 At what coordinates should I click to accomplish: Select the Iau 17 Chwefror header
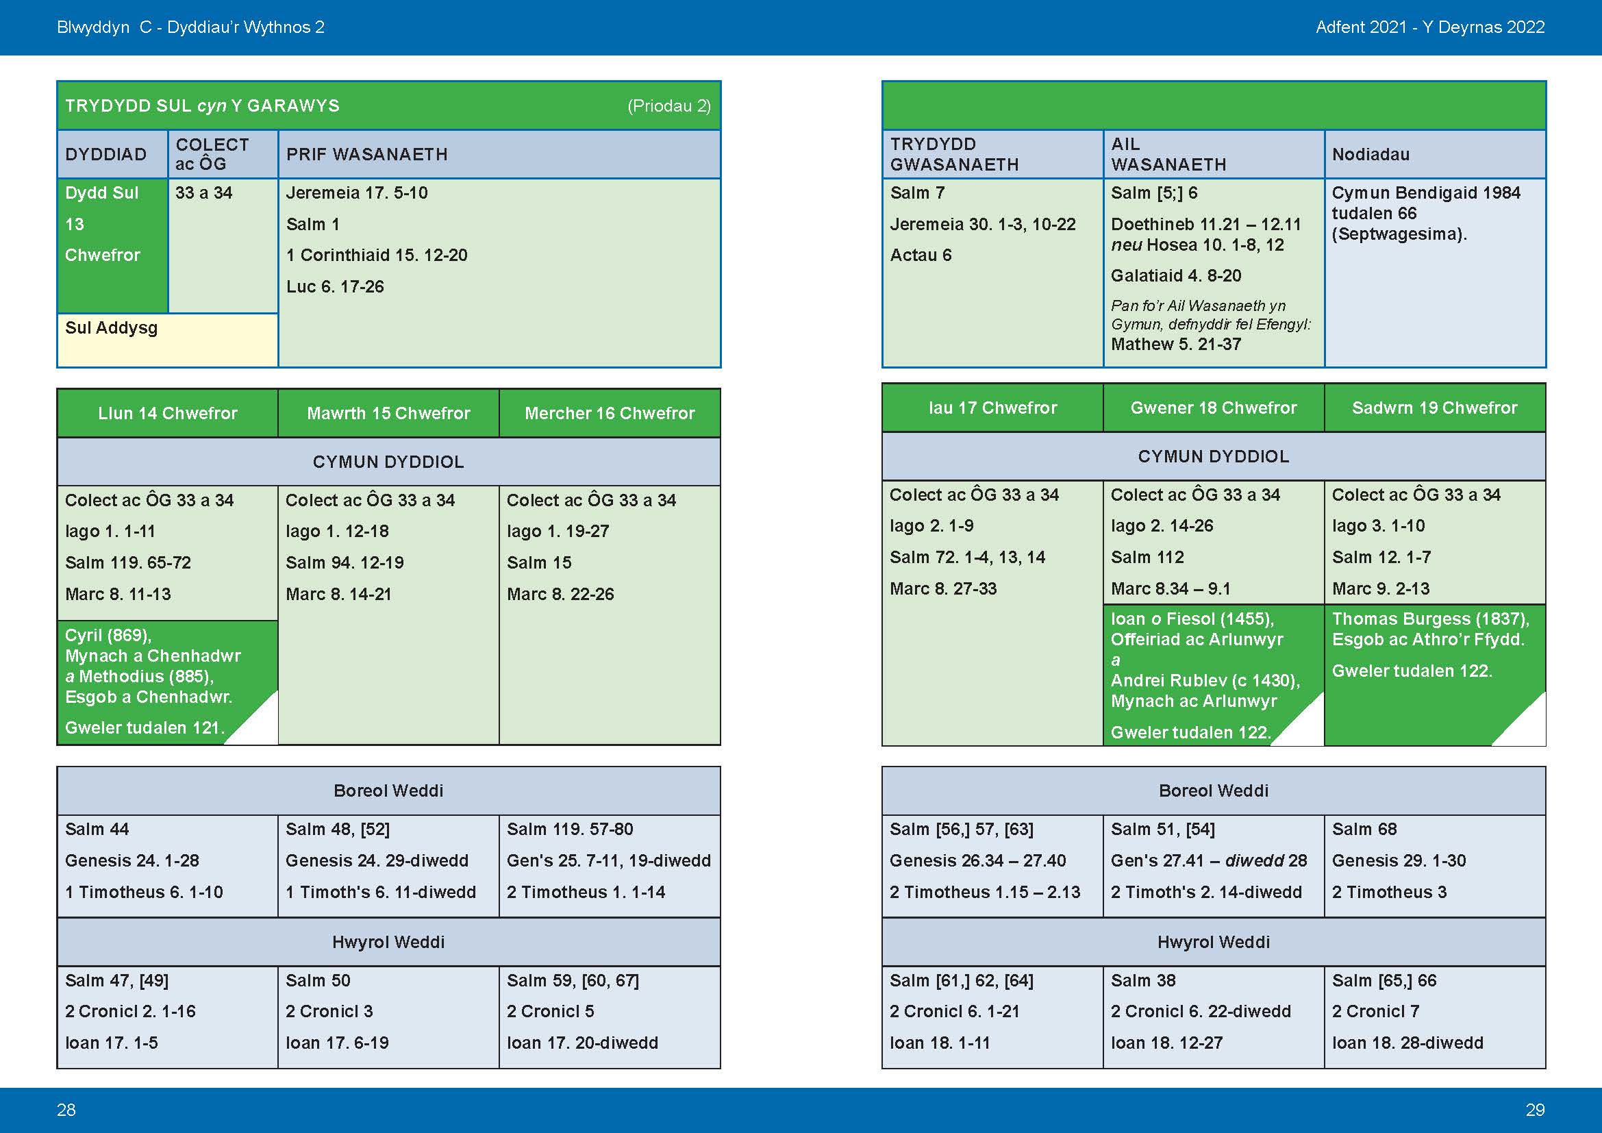point(992,408)
